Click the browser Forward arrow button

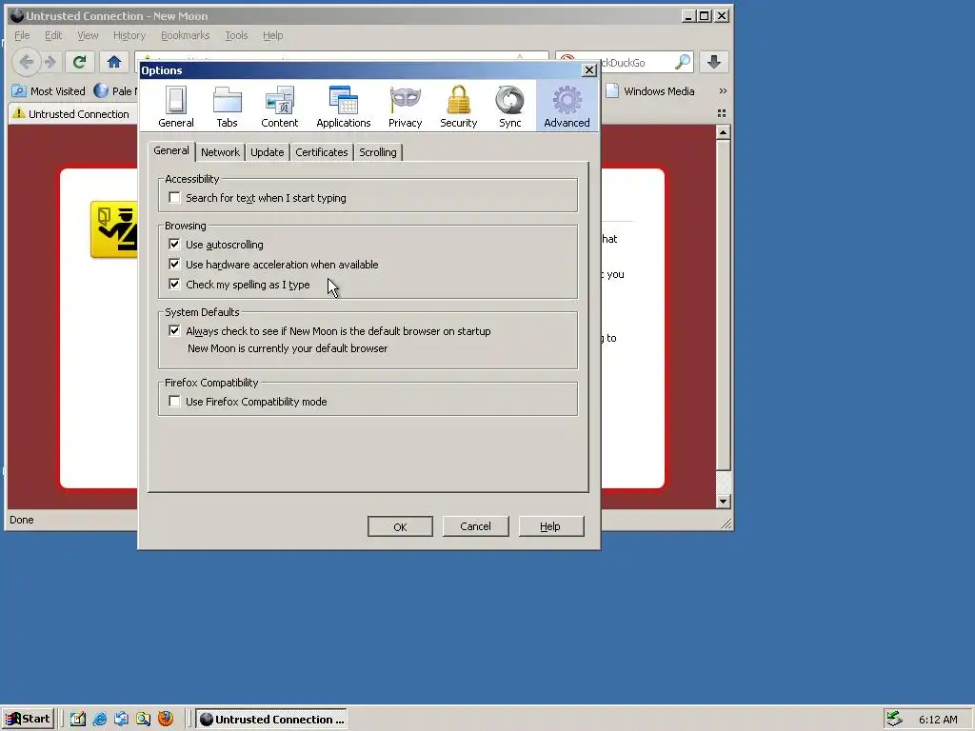tap(50, 62)
